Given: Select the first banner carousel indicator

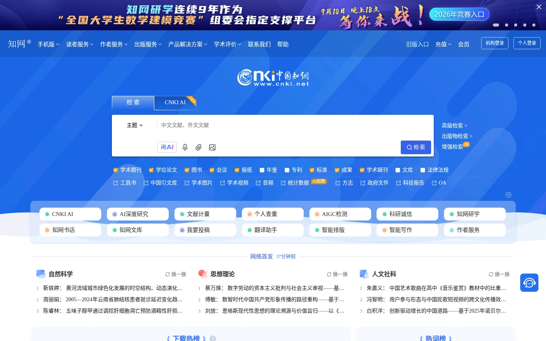Looking at the screenshot, I should coord(496,25).
